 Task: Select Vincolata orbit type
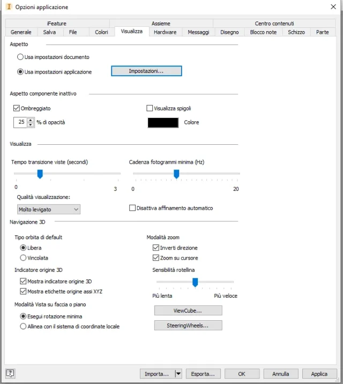(x=23, y=258)
